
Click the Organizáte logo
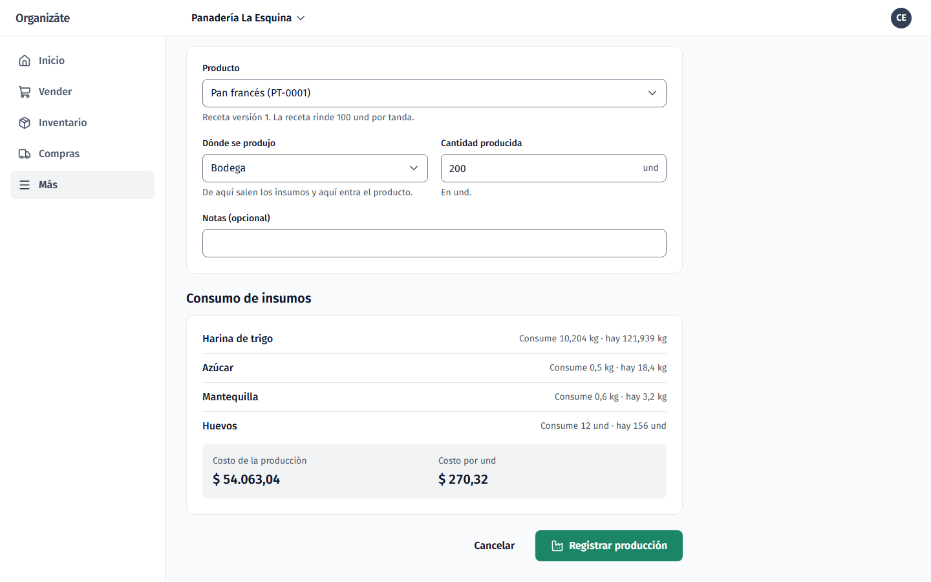(x=43, y=18)
